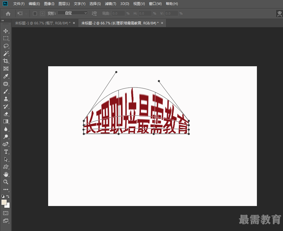Select the Rectangular Marquee tool
Image resolution: width=283 pixels, height=231 pixels.
(6, 38)
